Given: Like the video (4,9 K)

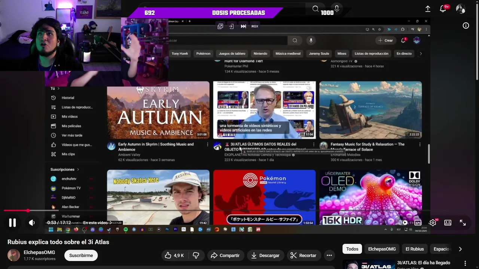Looking at the screenshot, I should pyautogui.click(x=175, y=256).
